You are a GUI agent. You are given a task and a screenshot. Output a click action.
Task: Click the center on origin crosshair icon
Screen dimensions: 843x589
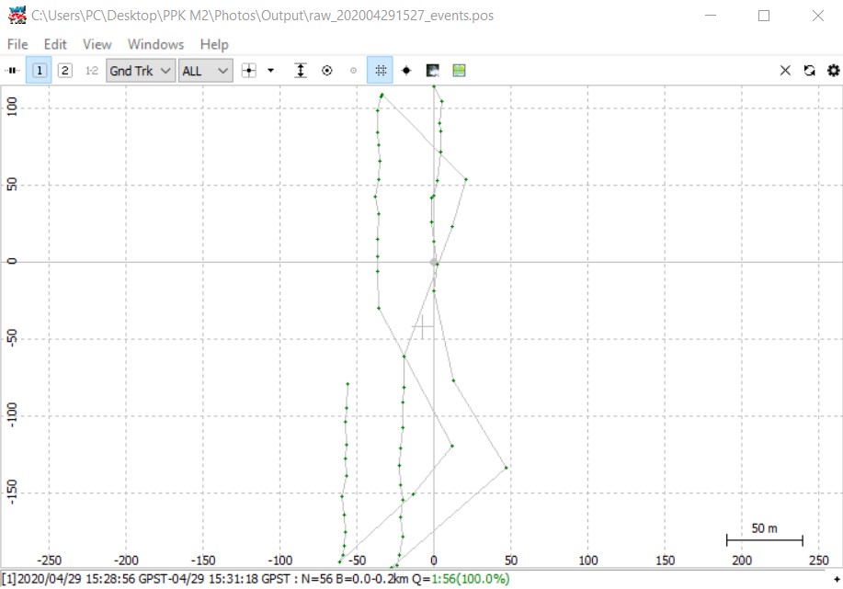pos(249,71)
